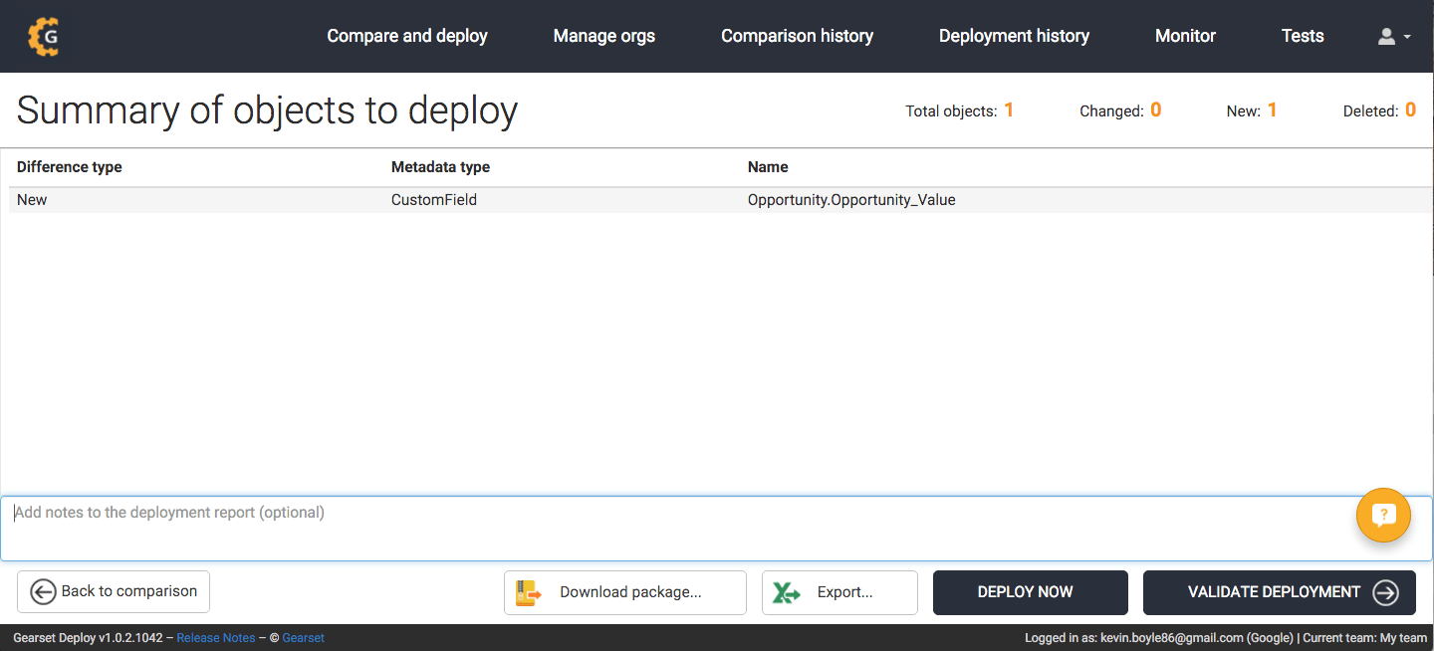
Task: Open the orange help chat bubble
Action: click(1383, 515)
